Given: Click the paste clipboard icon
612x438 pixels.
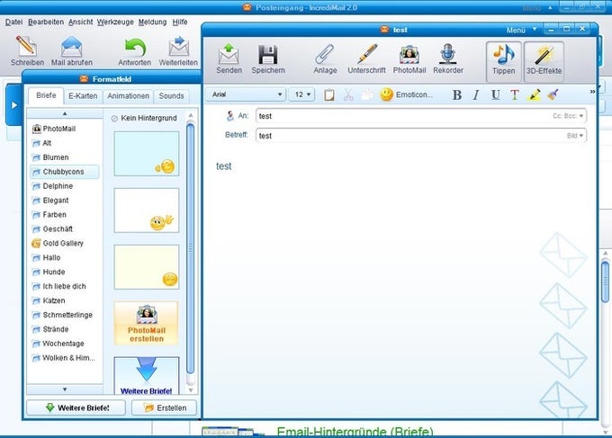Looking at the screenshot, I should point(329,94).
